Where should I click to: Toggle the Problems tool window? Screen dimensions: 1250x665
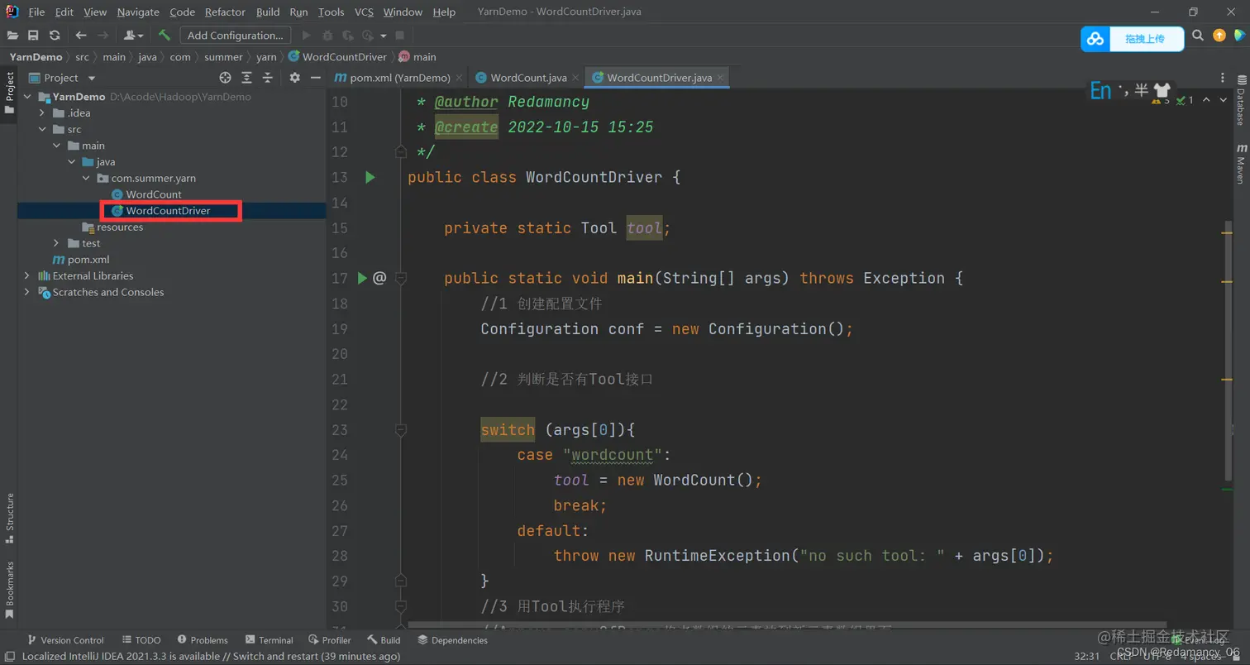tap(202, 640)
